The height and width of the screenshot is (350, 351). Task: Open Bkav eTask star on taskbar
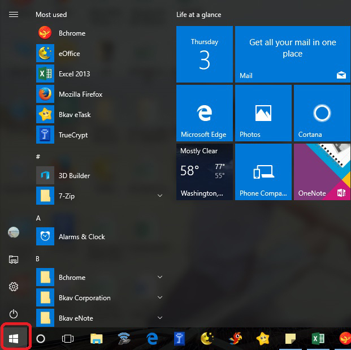pyautogui.click(x=263, y=339)
